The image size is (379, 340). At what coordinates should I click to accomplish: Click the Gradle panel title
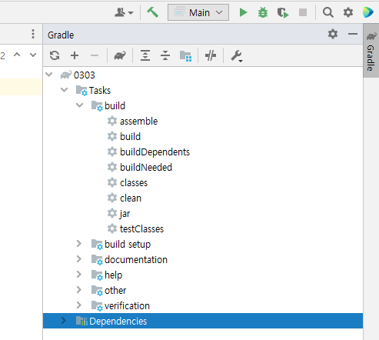pos(61,35)
